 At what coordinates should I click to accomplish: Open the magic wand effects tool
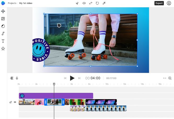[x=104, y=3]
